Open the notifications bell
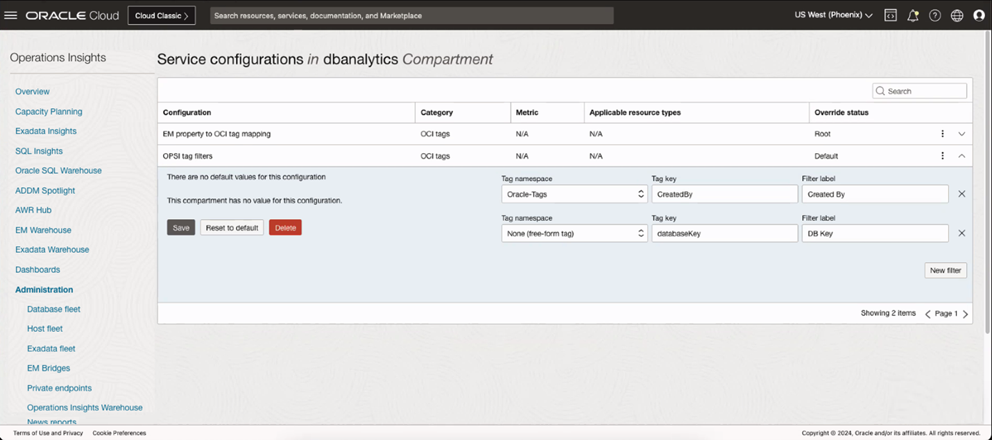992x440 pixels. tap(913, 15)
